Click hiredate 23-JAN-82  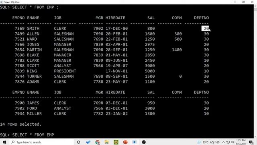(x=117, y=114)
